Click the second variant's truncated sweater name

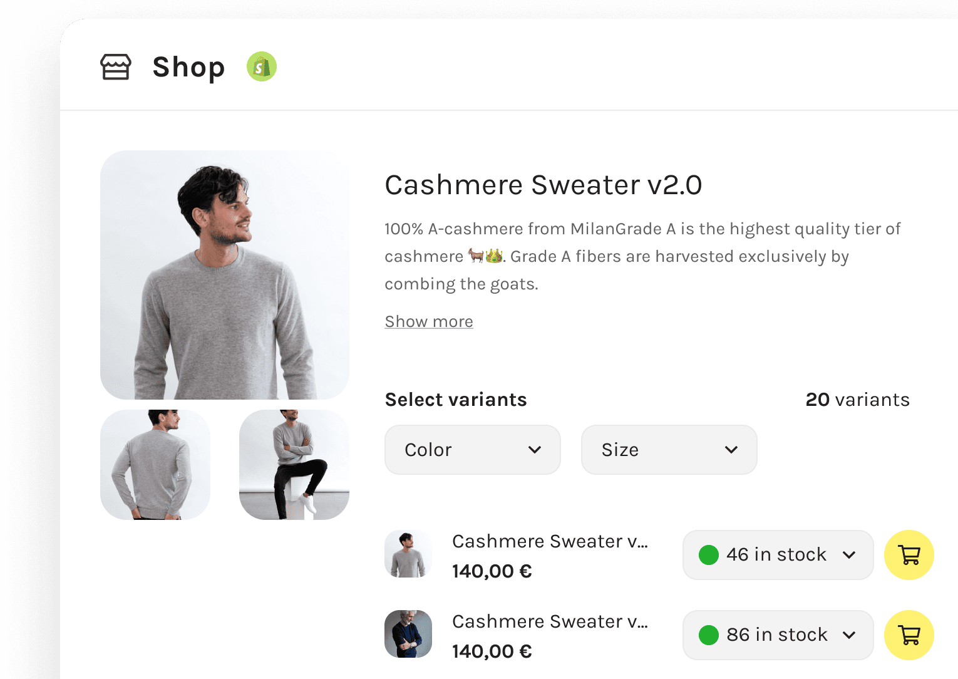550,621
